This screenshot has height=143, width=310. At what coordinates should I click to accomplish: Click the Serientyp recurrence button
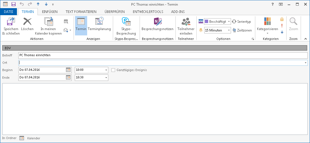click(241, 22)
